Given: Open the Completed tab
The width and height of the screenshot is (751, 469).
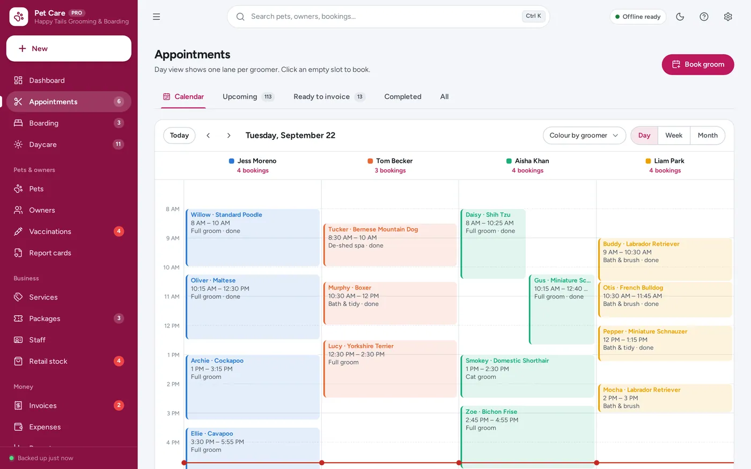Looking at the screenshot, I should pos(403,97).
